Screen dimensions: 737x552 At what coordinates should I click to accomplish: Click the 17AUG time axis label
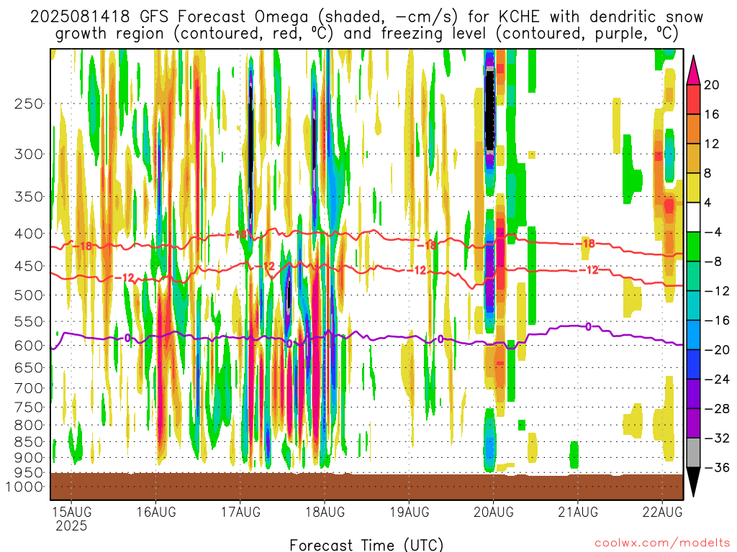point(240,512)
